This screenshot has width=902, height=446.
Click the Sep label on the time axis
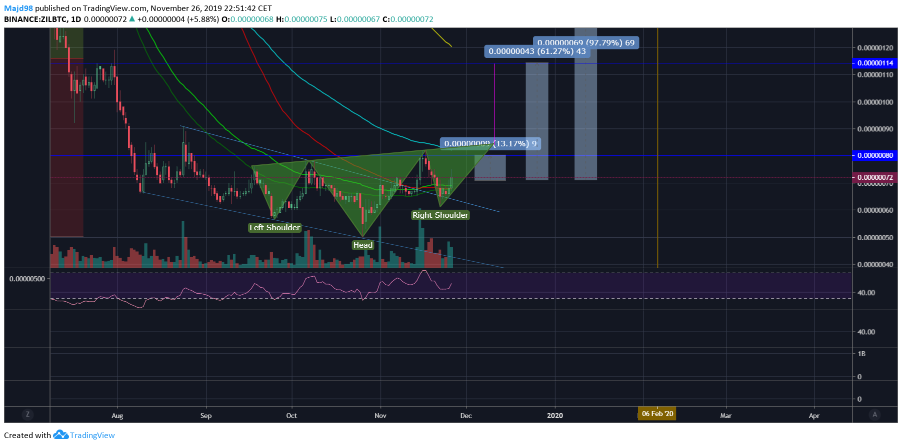point(206,416)
